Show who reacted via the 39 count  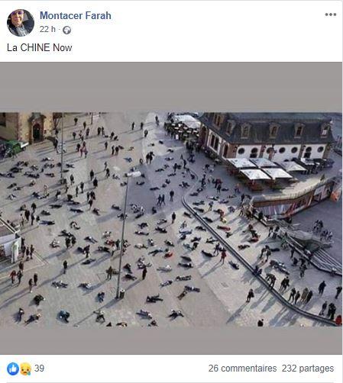click(x=39, y=369)
